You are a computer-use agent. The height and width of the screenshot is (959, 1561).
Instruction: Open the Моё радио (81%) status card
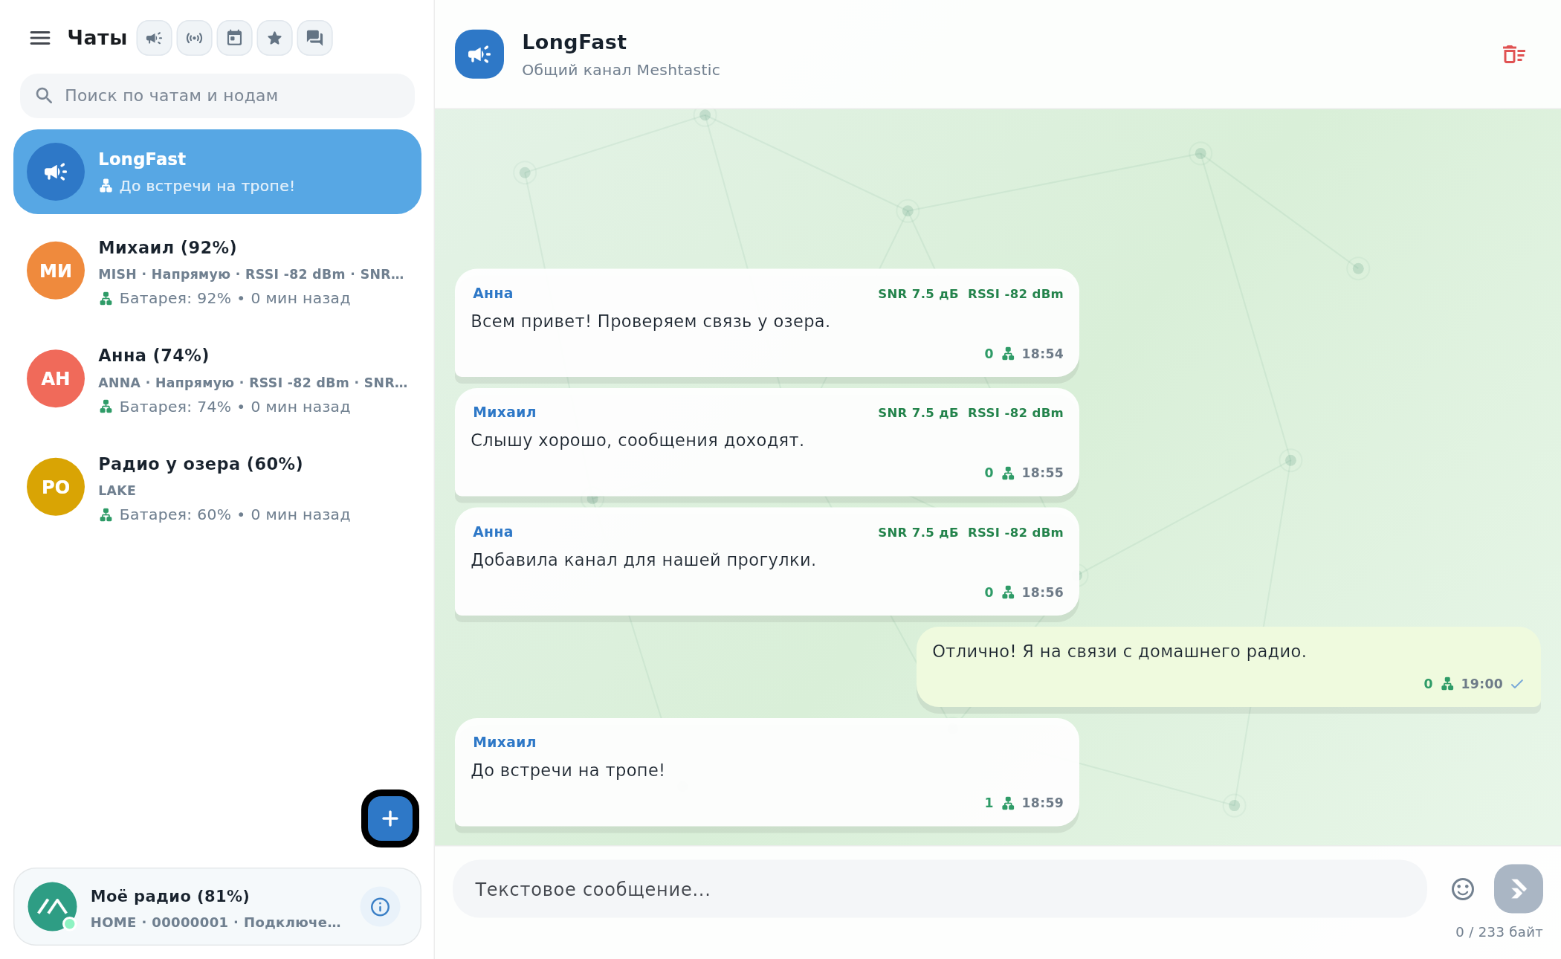coord(218,907)
